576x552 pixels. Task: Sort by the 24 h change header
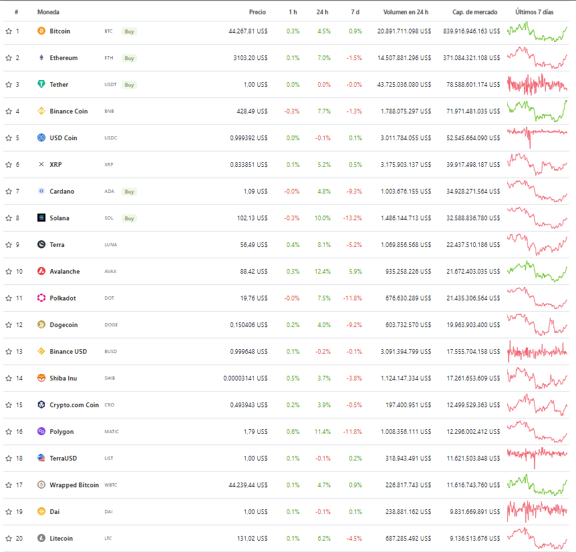[x=322, y=12]
